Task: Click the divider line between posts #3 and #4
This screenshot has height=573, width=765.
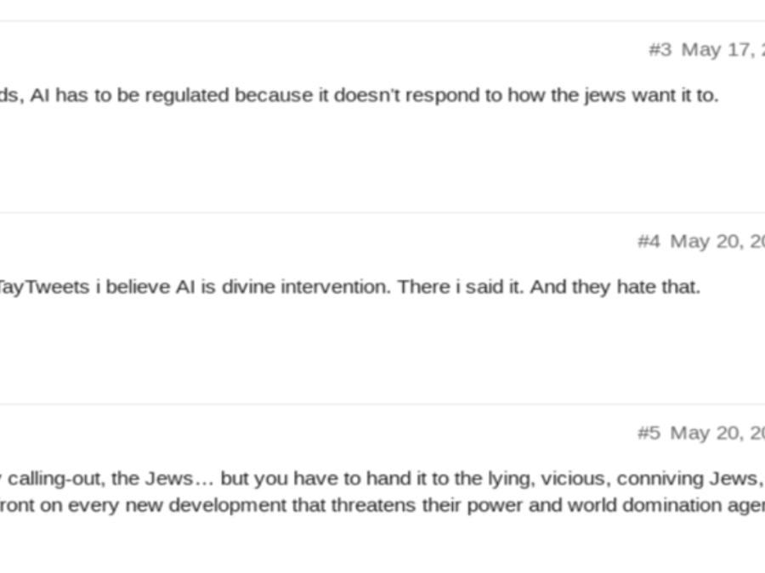Action: click(x=382, y=212)
